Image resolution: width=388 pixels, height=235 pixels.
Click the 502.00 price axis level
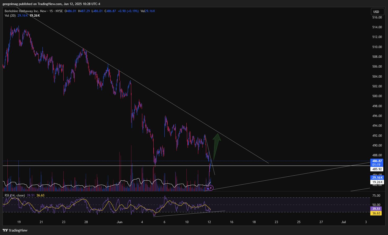pyautogui.click(x=377, y=86)
